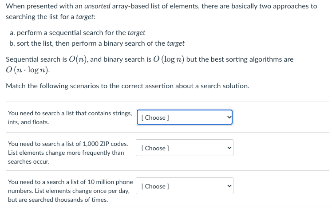The height and width of the screenshot is (208, 332).
Task: Click the 'strings, ints, and floats' scenario text
Action: point(70,118)
